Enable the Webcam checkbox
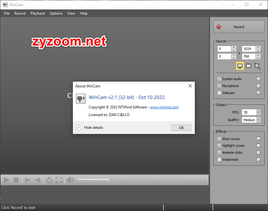 219,93
